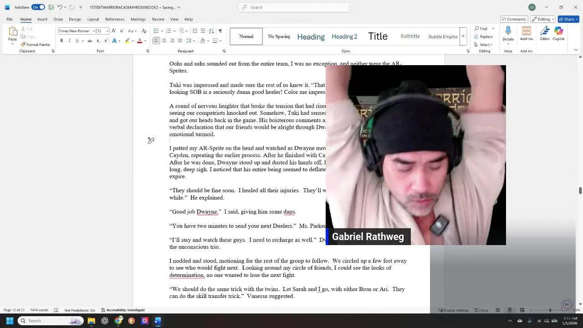Viewport: 583px width, 328px height.
Task: Switch to the Design tab
Action: click(75, 19)
